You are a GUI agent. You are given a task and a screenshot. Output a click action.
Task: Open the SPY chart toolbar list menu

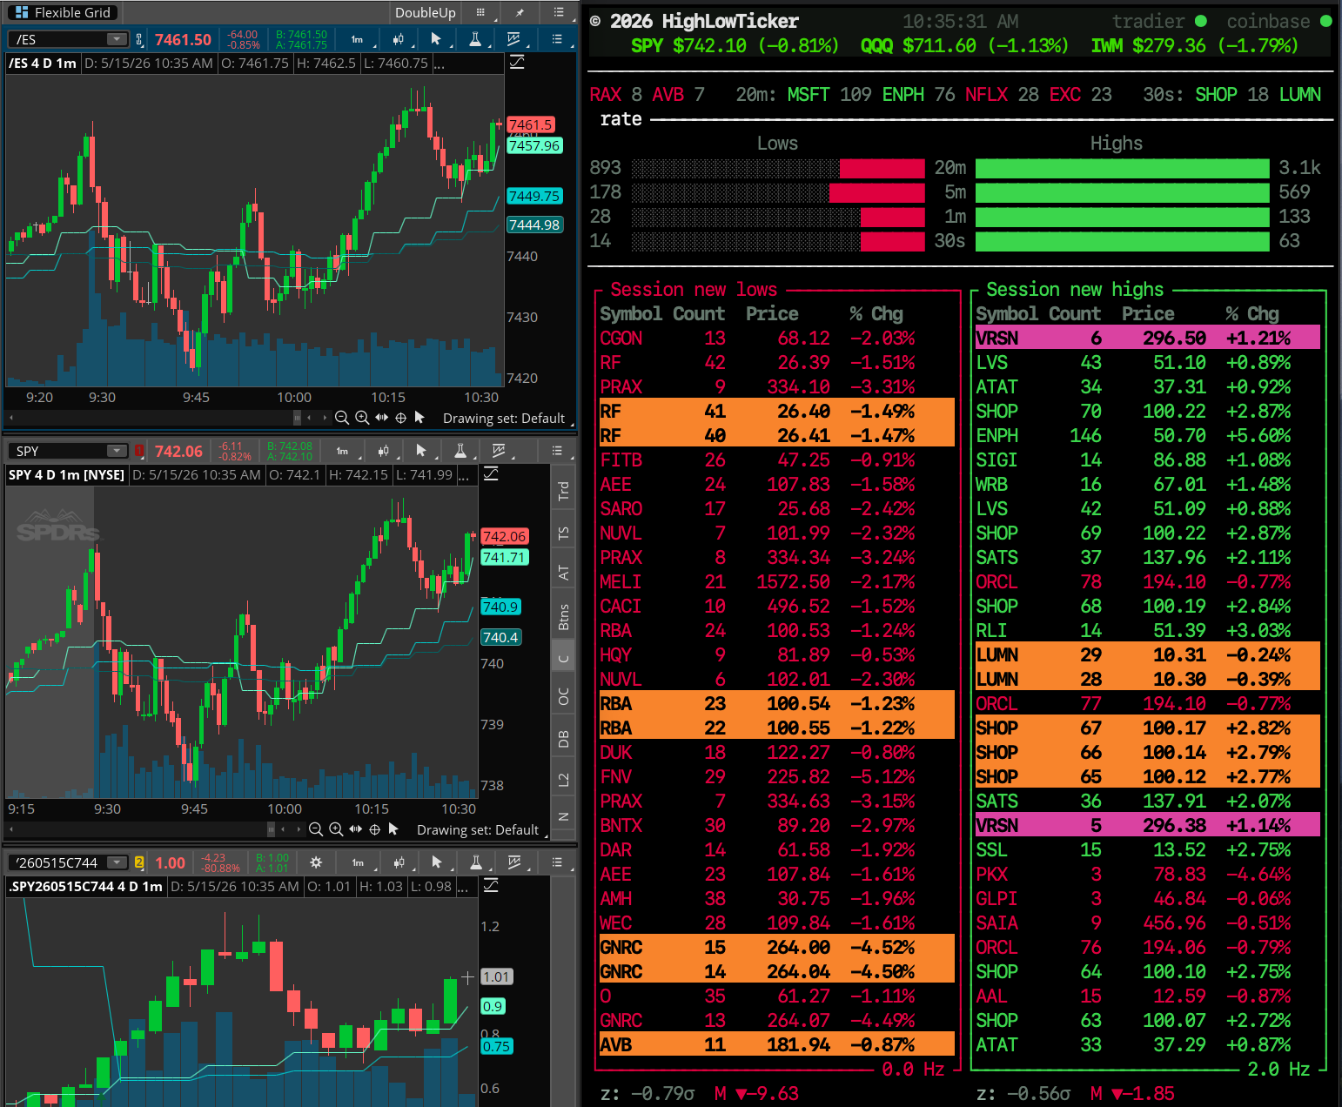coord(557,451)
